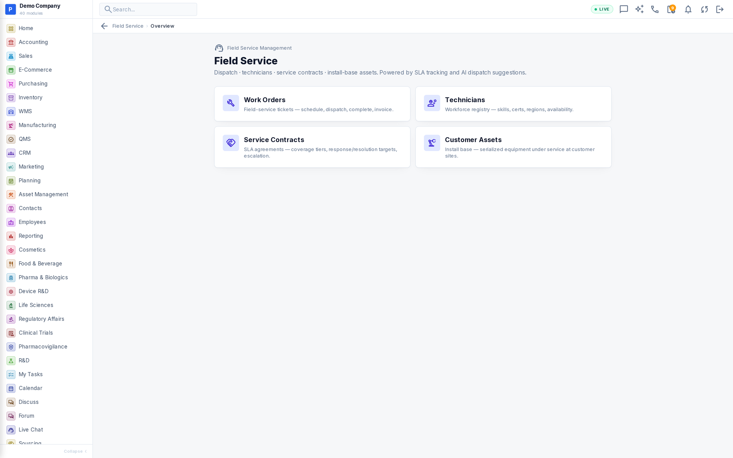Collapse the sidebar
Viewport: 733px width, 458px height.
click(x=75, y=451)
